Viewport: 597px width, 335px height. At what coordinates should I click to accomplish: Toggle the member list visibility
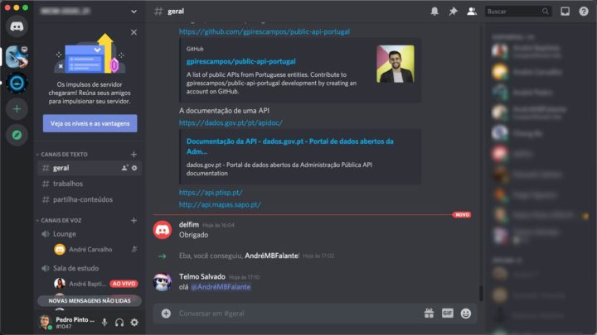[x=472, y=12]
